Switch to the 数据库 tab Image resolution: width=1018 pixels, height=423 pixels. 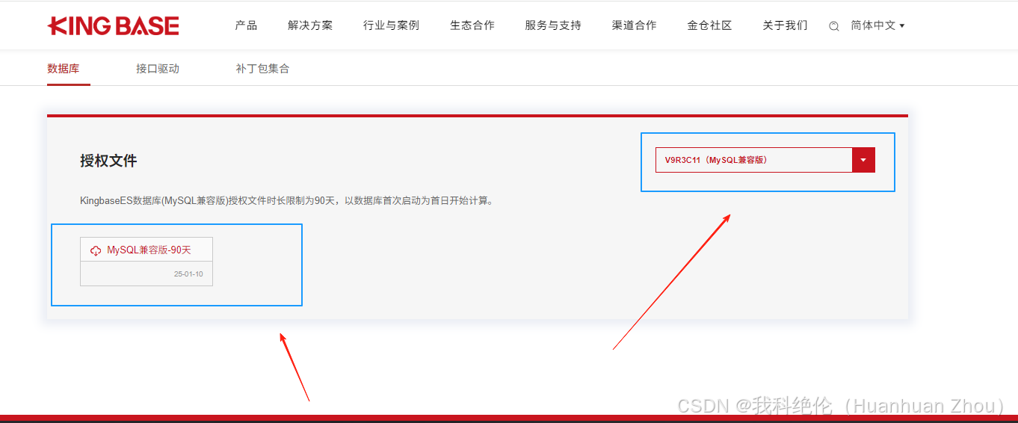tap(64, 69)
